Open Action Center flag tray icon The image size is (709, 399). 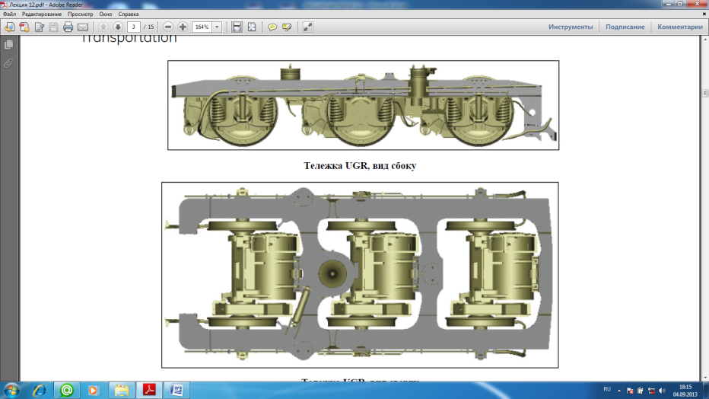[629, 391]
